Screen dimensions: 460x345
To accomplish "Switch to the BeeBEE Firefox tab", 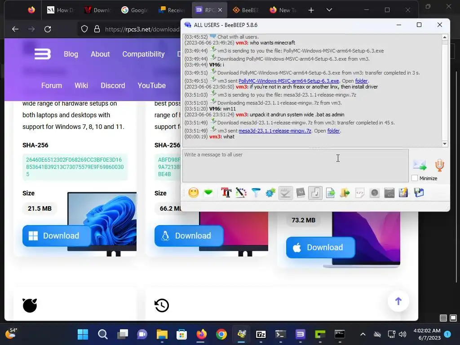I will (246, 10).
